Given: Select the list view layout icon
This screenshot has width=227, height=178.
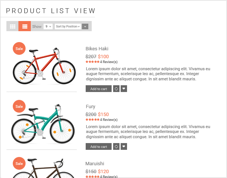Looking at the screenshot, I should click(x=24, y=26).
